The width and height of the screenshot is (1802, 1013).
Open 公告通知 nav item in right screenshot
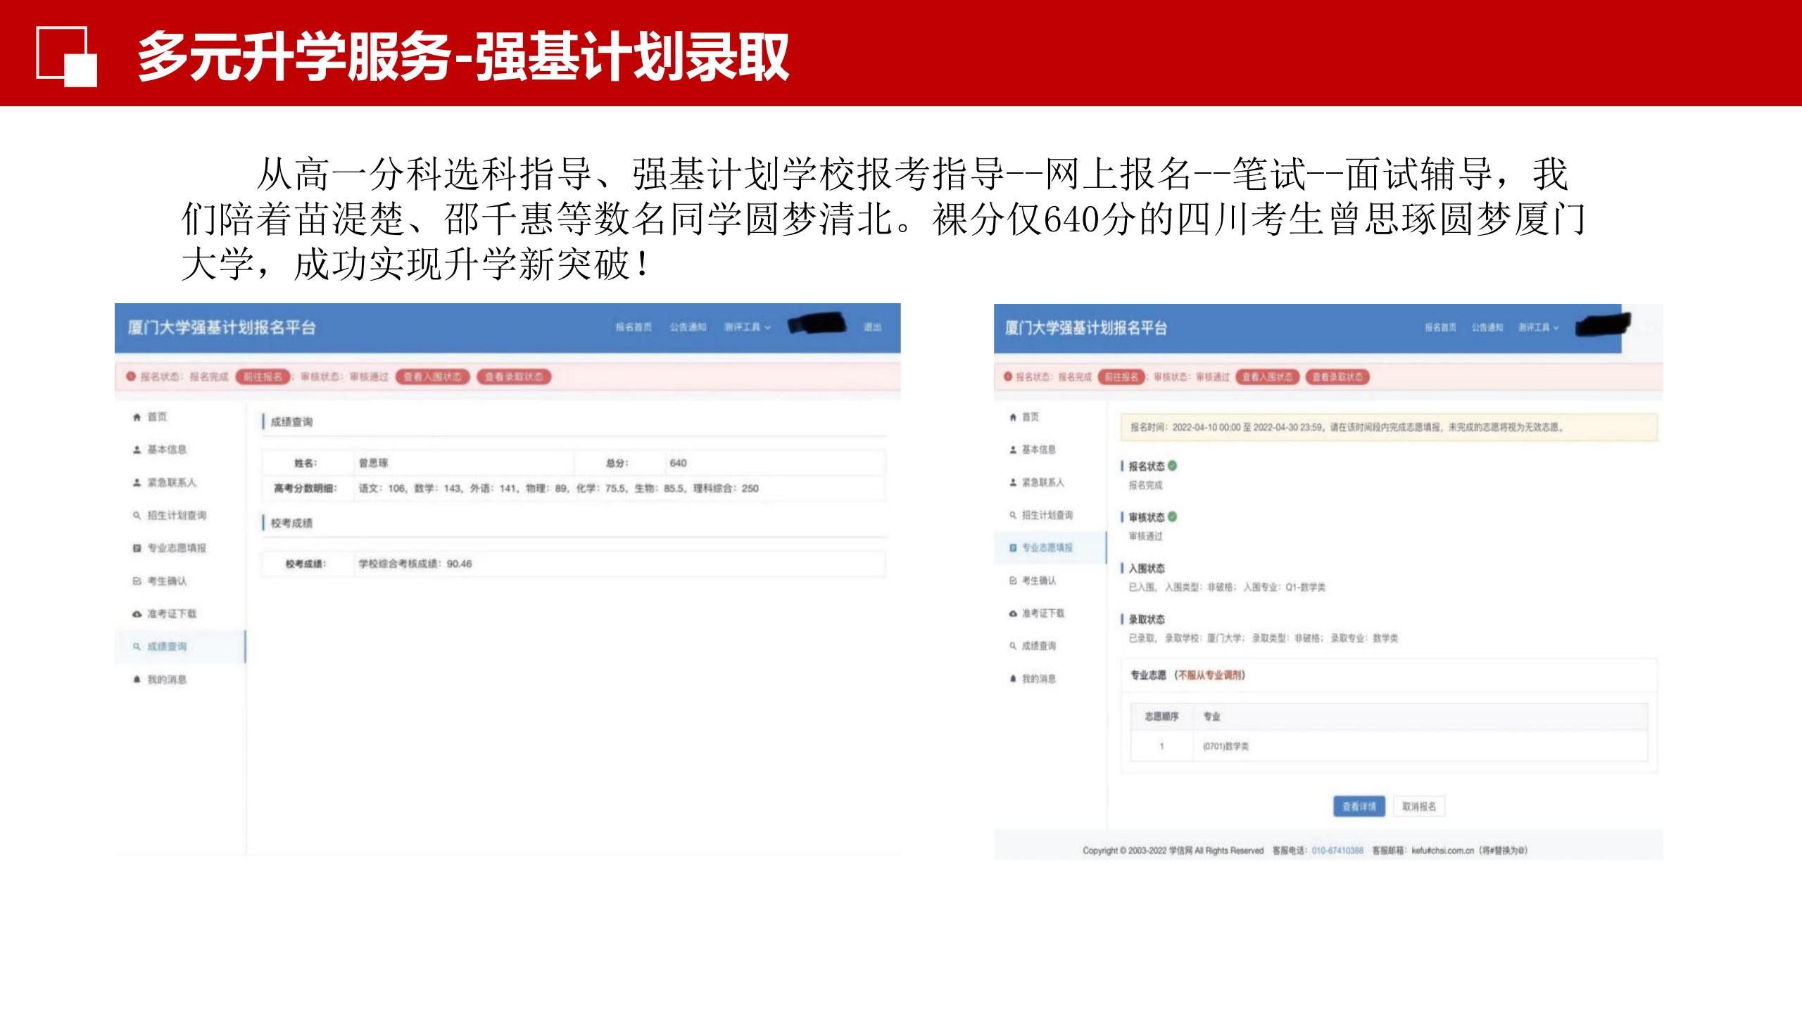point(1487,327)
